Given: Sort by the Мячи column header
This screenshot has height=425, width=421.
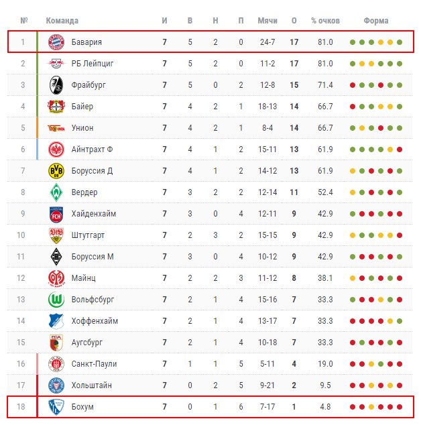Looking at the screenshot, I should point(267,21).
